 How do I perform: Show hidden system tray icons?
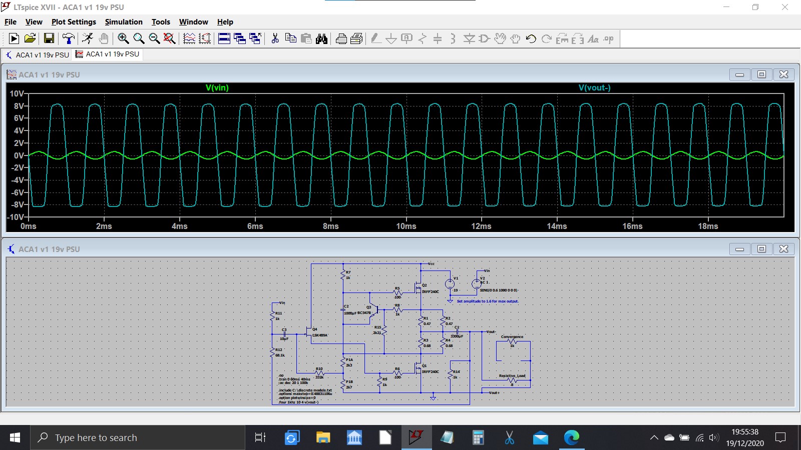pyautogui.click(x=654, y=437)
